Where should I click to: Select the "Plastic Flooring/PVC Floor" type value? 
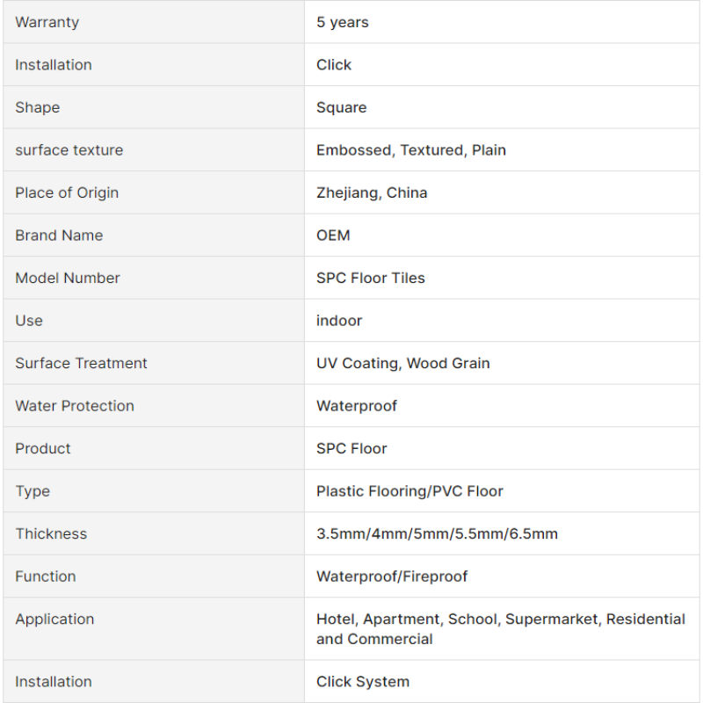pyautogui.click(x=409, y=491)
